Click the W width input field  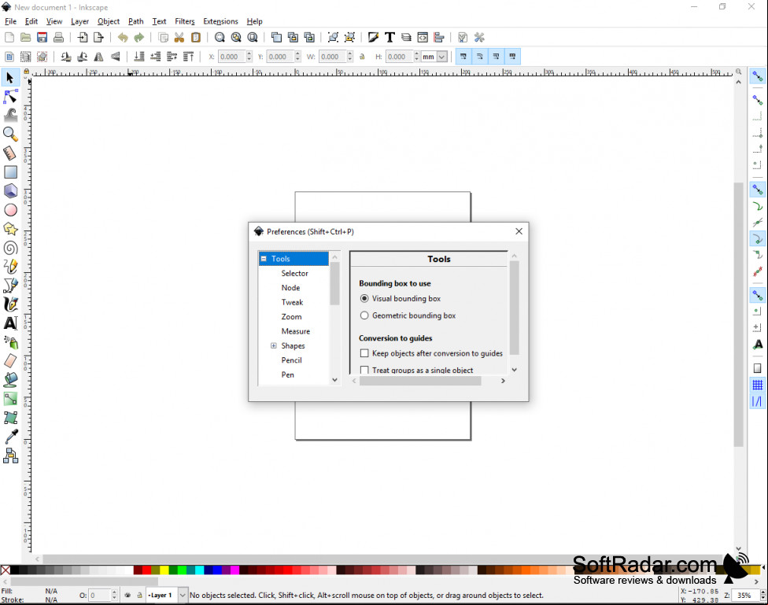(x=333, y=57)
